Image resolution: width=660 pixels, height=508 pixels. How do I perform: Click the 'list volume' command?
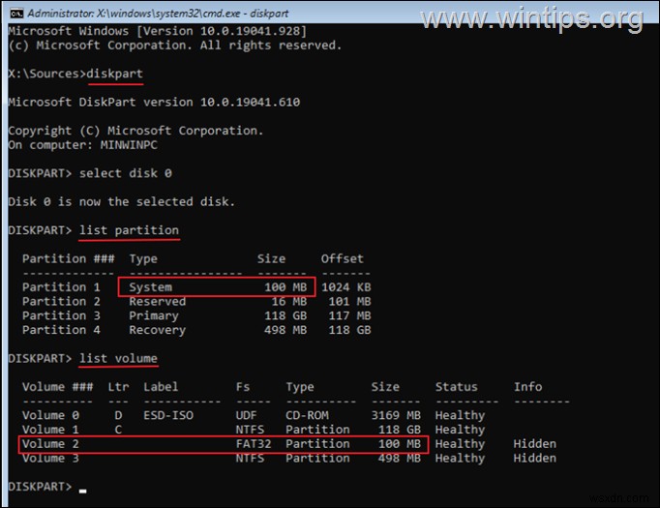pos(118,359)
